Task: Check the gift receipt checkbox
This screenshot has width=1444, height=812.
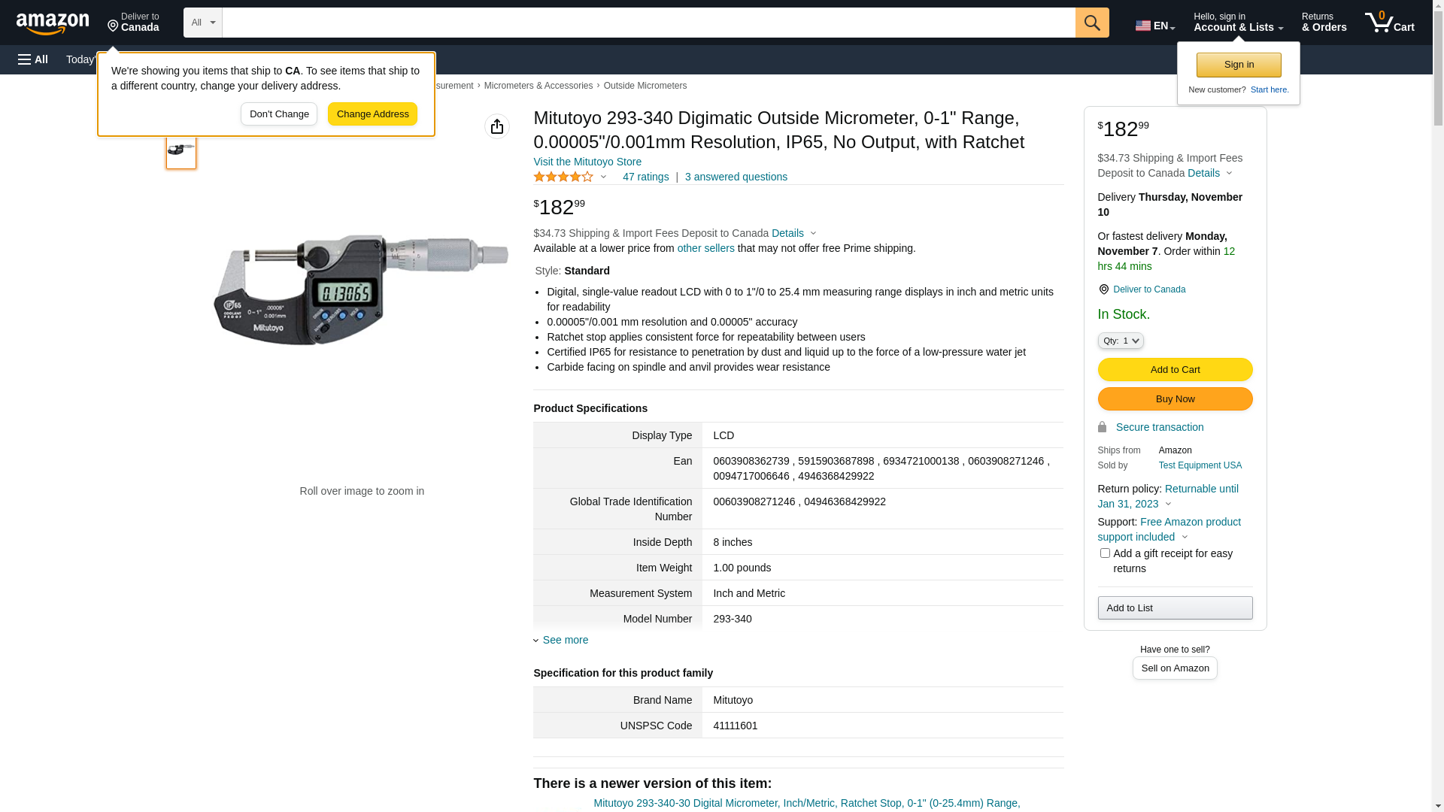Action: click(1105, 553)
